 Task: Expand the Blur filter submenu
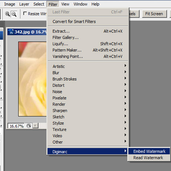coord(88,73)
